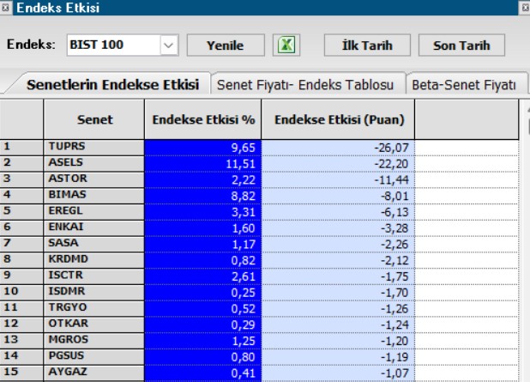
Task: Select the ENKAI stock cell
Action: 94,228
